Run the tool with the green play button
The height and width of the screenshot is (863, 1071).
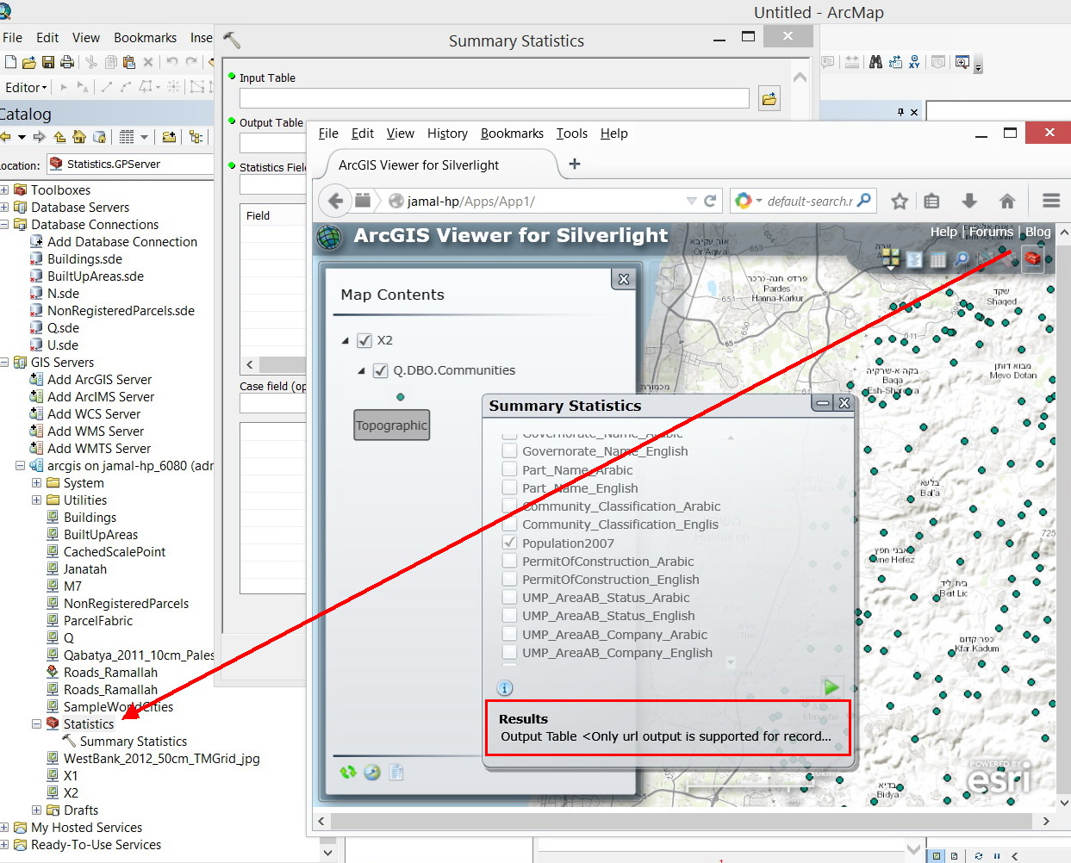pyautogui.click(x=831, y=687)
